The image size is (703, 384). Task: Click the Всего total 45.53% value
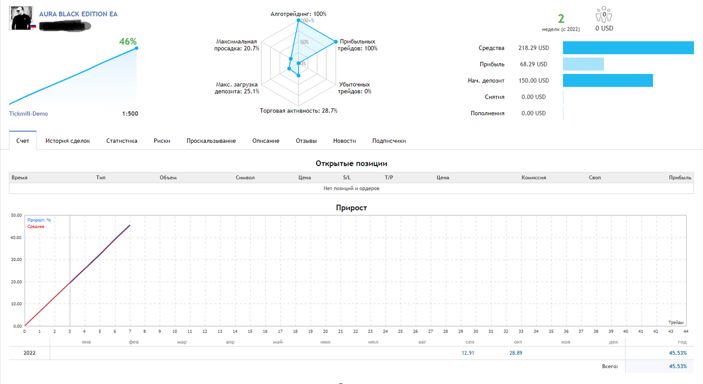click(677, 367)
